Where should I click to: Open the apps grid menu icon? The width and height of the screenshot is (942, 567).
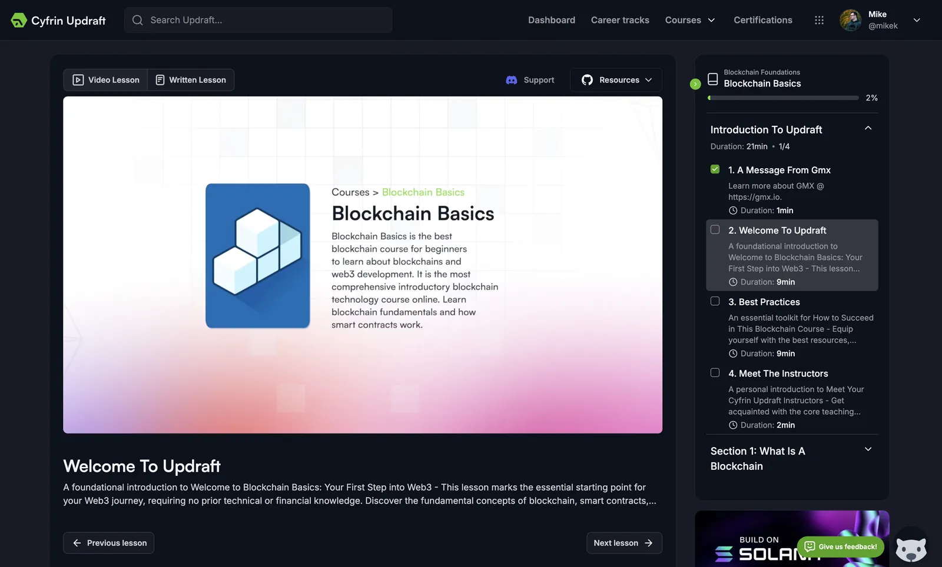pyautogui.click(x=819, y=20)
